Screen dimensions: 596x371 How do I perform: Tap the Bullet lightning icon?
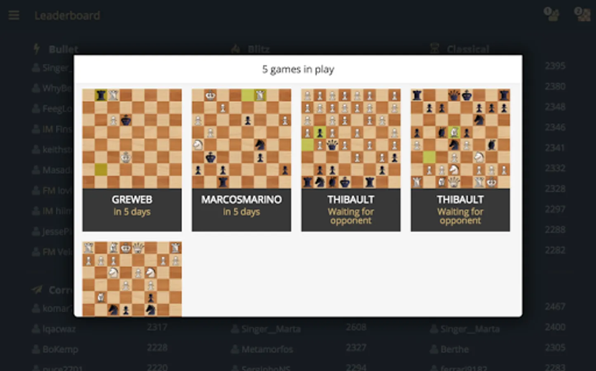point(37,49)
